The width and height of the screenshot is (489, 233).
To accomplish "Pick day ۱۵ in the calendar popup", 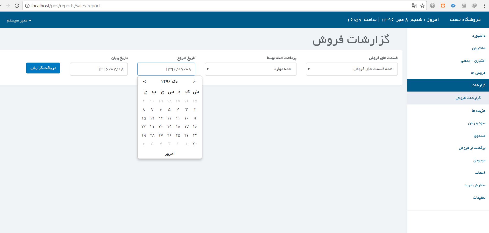I will [144, 118].
